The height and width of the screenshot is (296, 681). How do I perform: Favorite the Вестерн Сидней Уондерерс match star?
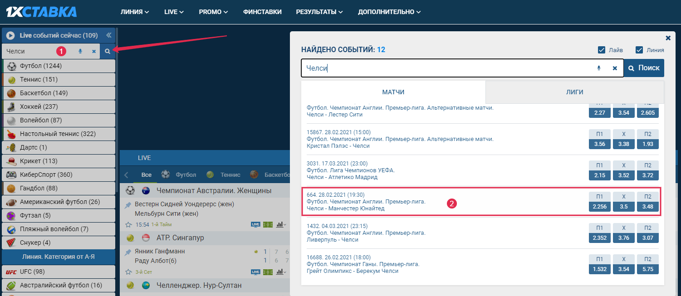pyautogui.click(x=128, y=224)
